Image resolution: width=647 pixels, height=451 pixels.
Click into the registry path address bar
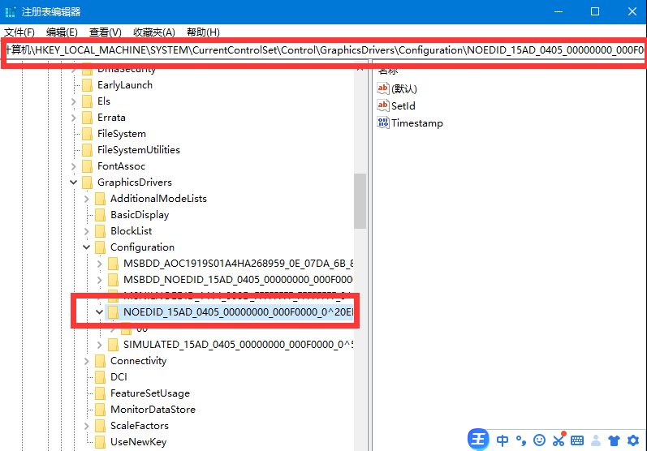(x=325, y=50)
